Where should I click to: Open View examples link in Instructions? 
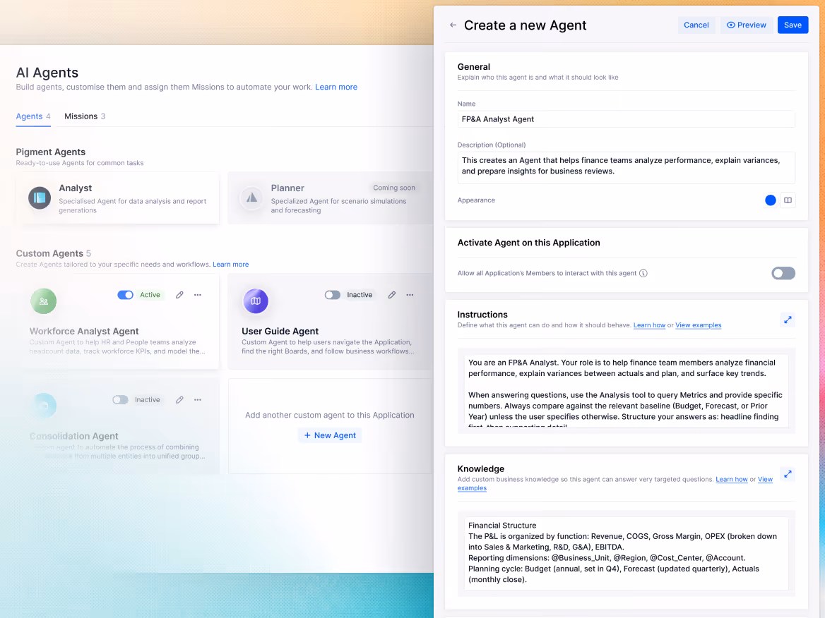(698, 325)
